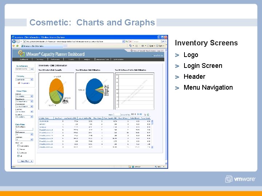
Task: Open the Reports menu
Action: coord(71,59)
